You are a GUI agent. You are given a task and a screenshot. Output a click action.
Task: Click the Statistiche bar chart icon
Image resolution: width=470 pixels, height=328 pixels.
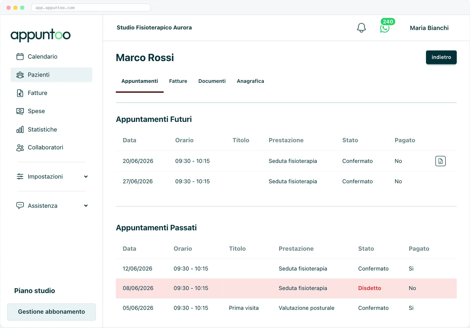point(20,130)
